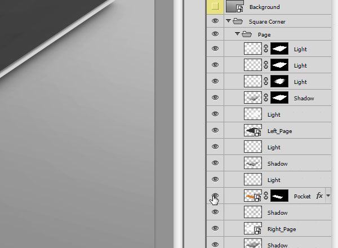
Task: Click name of Light layer above Pocket
Action: click(x=274, y=180)
